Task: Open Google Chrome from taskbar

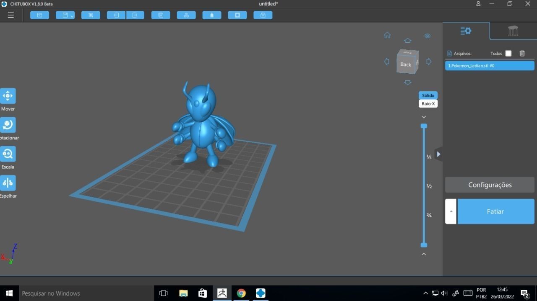Action: coord(241,293)
